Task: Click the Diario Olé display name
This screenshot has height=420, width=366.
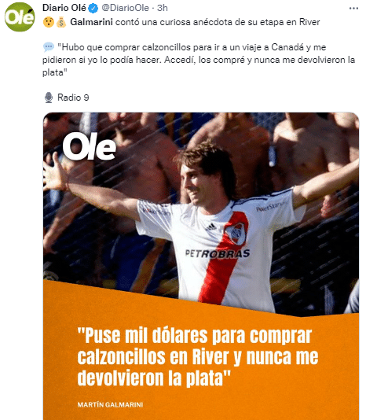Action: click(64, 8)
